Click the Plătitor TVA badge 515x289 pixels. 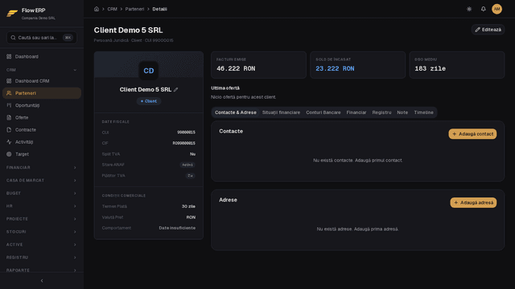tap(191, 176)
